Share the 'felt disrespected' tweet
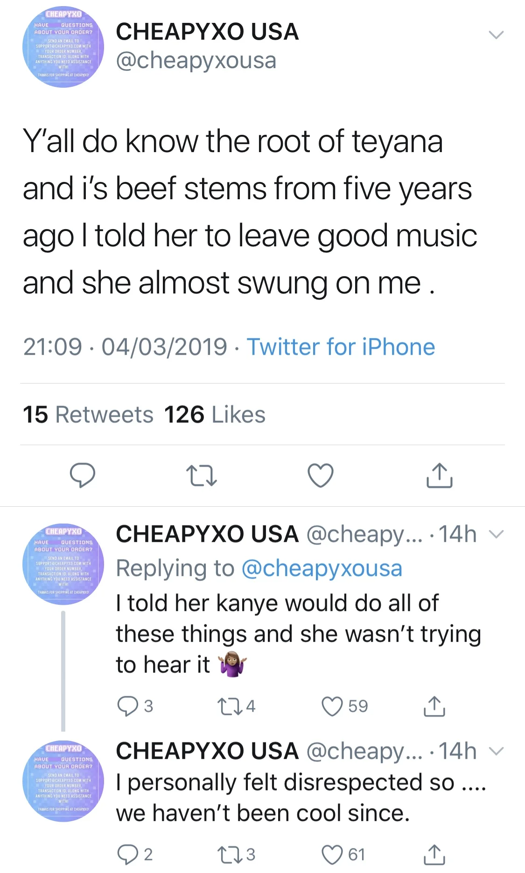 (x=434, y=854)
